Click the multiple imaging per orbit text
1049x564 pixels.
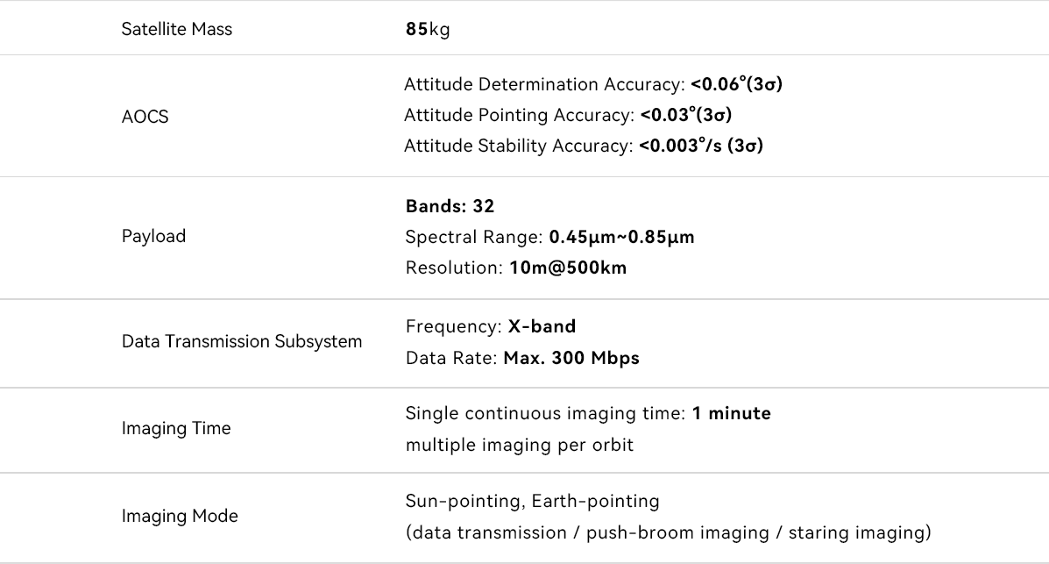pyautogui.click(x=519, y=444)
